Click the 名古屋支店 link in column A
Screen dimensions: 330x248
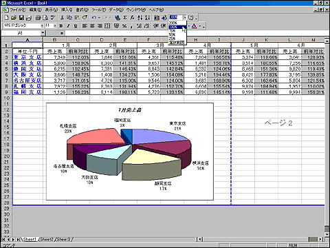27,81
